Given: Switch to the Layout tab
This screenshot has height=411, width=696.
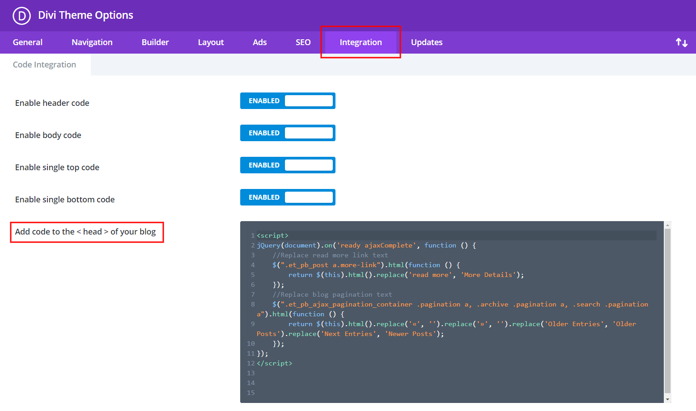Looking at the screenshot, I should click(x=211, y=42).
